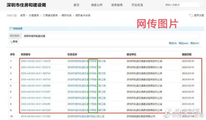Viewport: 206px width, 120px height.
Task: Click 主题服务 in the breadcrumb
Action: (x=34, y=15)
